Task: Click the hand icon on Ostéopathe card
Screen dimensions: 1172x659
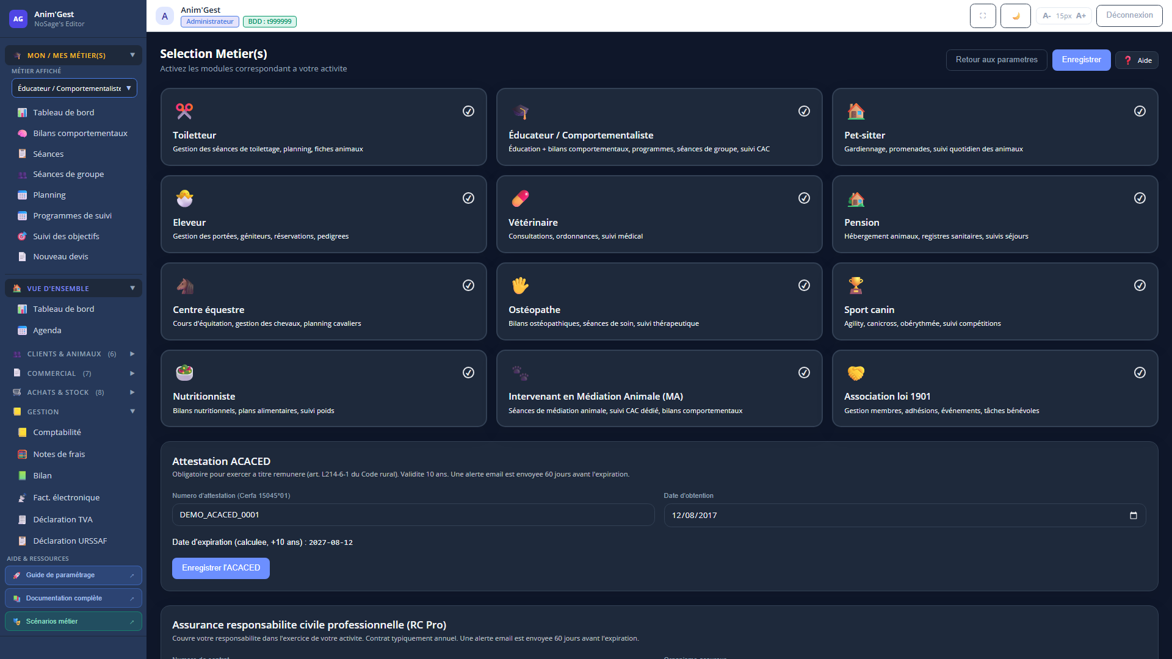Action: pyautogui.click(x=520, y=286)
